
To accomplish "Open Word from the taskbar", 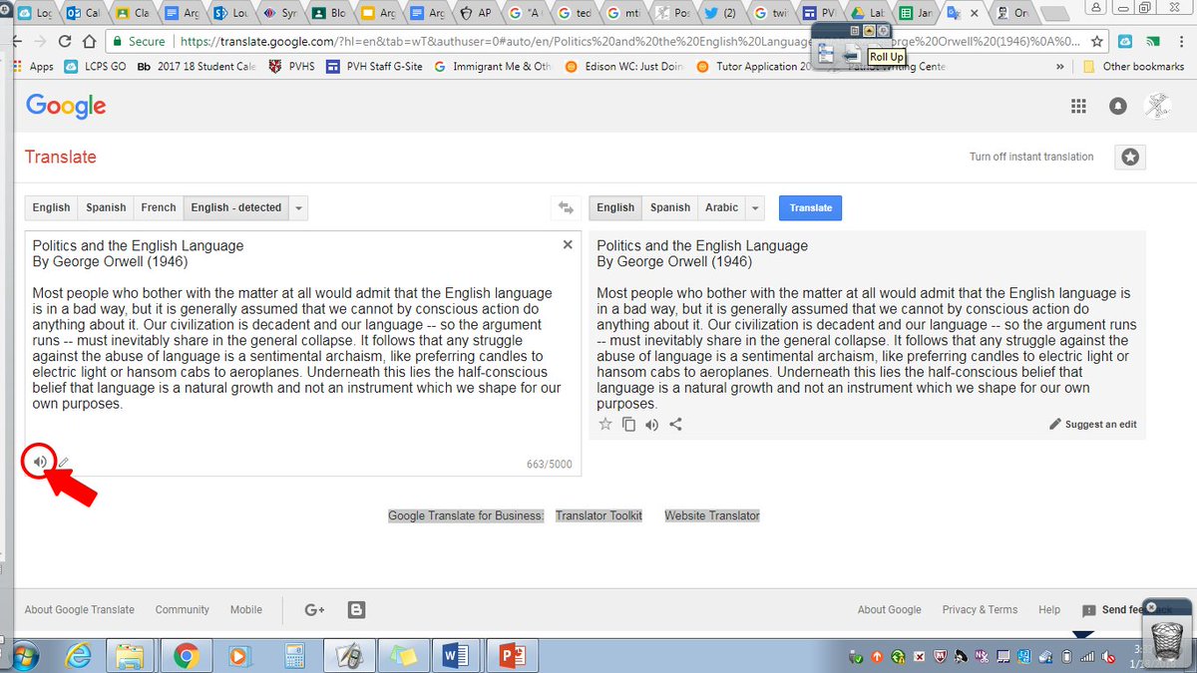I will 454,656.
